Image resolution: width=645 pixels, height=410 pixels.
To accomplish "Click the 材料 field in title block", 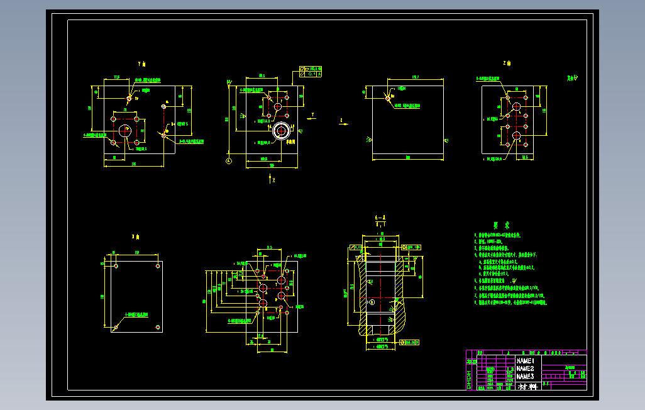I will [x=528, y=387].
